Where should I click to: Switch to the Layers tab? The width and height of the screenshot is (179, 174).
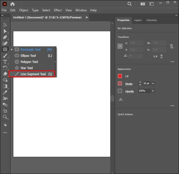coord(138,20)
